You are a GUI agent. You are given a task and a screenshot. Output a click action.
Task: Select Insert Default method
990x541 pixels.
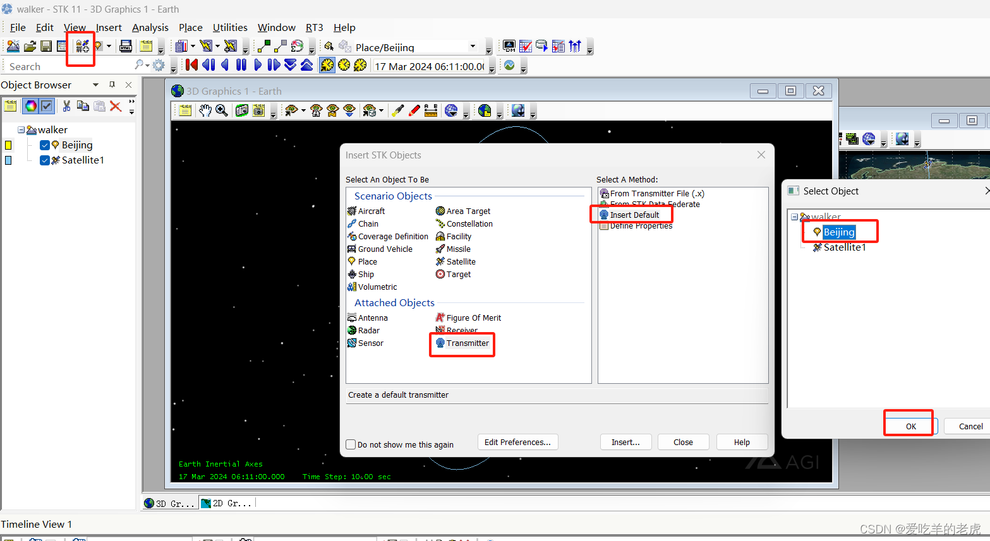pyautogui.click(x=629, y=215)
